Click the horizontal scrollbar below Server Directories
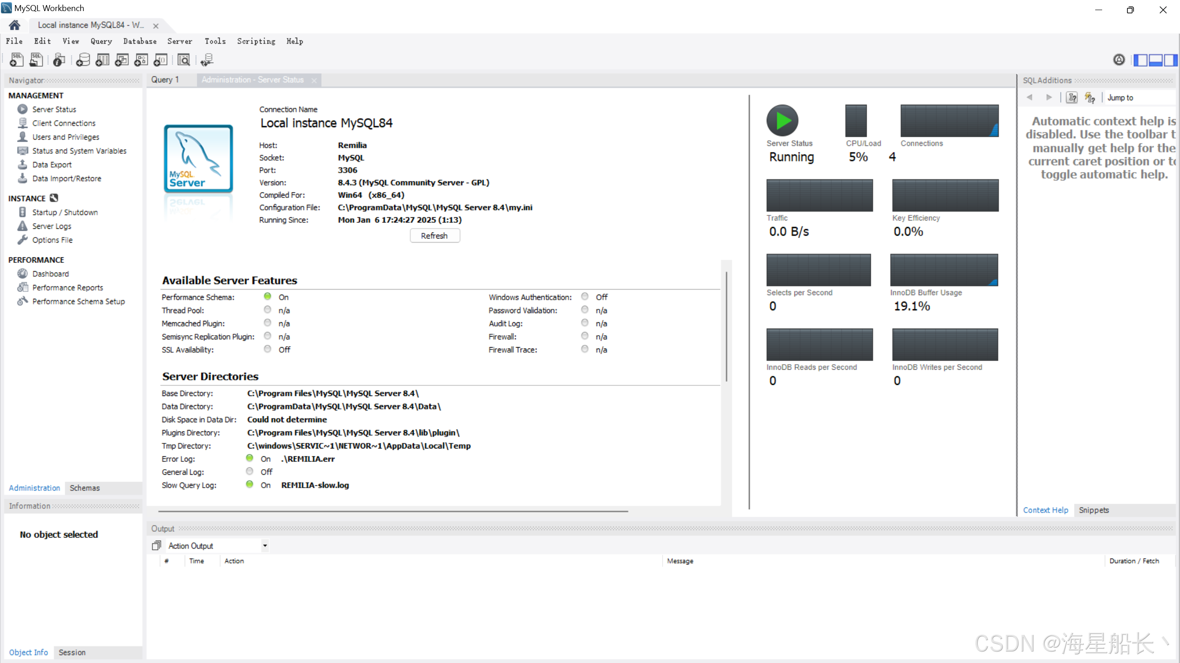 [x=393, y=511]
